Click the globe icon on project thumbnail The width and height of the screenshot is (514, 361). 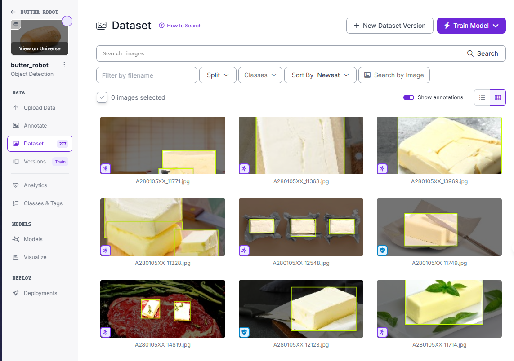(16, 24)
